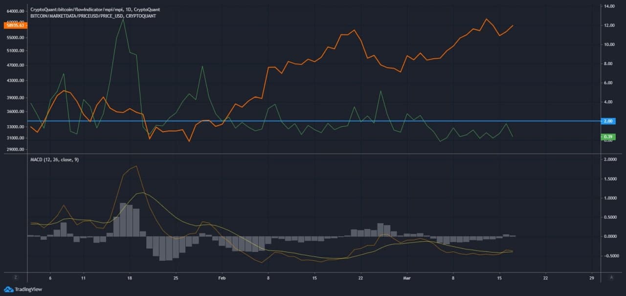The height and width of the screenshot is (296, 626).
Task: Click the tallest positive MACD histogram bar
Action: point(123,220)
